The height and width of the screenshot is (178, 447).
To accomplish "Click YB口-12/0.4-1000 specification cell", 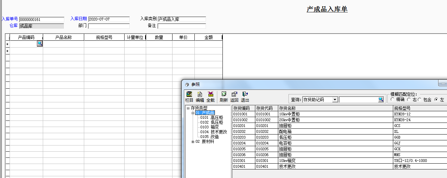I will coord(420,161).
